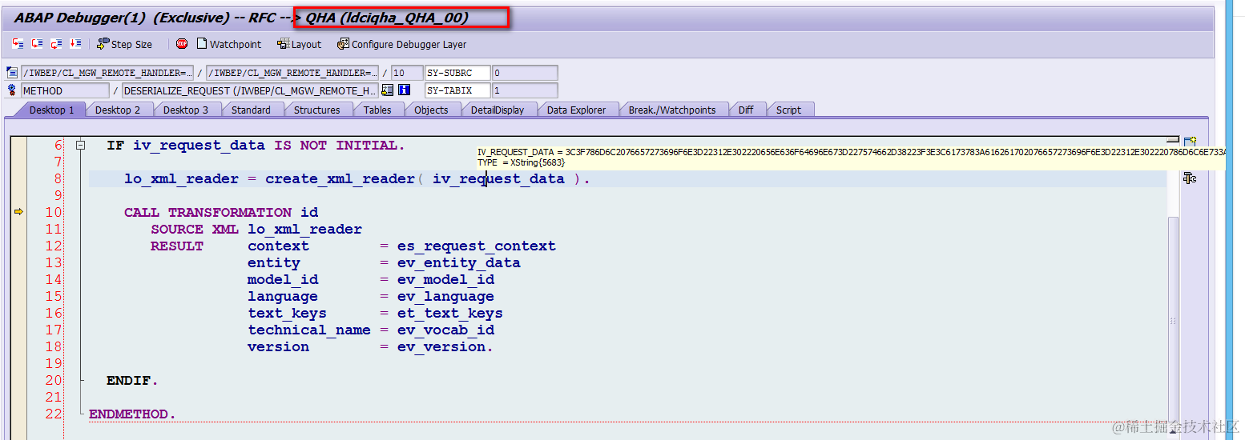Open the Standard tab
Viewport: 1245px width, 440px height.
pos(251,110)
